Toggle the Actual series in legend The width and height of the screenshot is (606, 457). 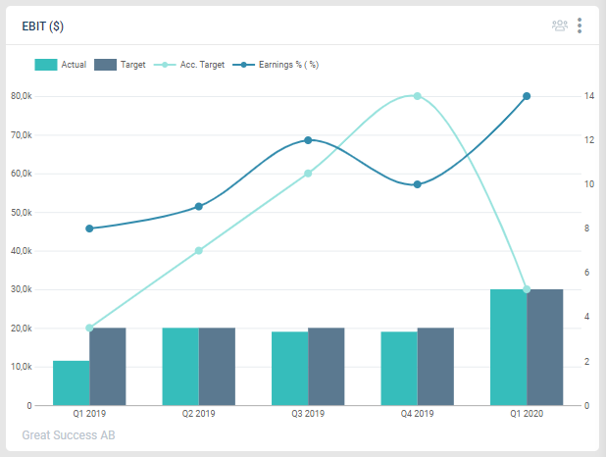pos(74,65)
